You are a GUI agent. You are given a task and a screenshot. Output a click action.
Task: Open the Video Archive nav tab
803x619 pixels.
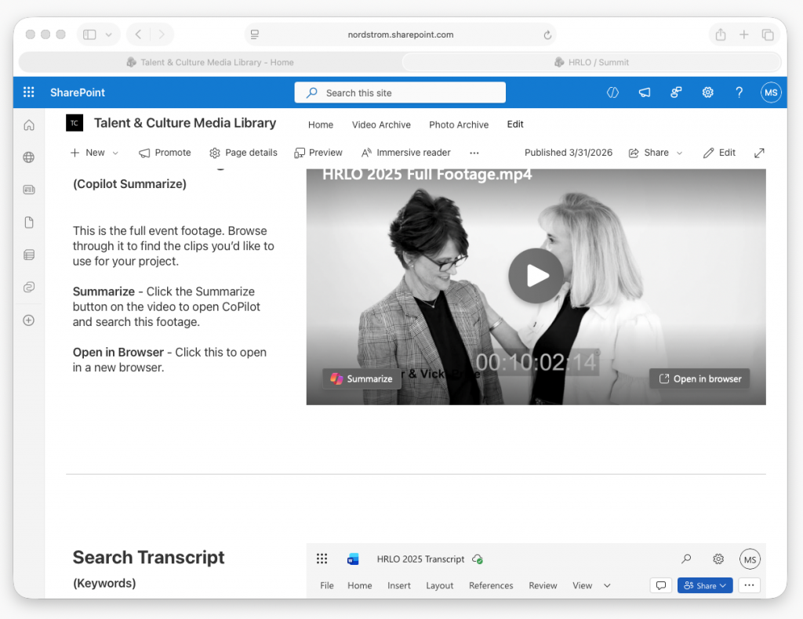point(381,125)
